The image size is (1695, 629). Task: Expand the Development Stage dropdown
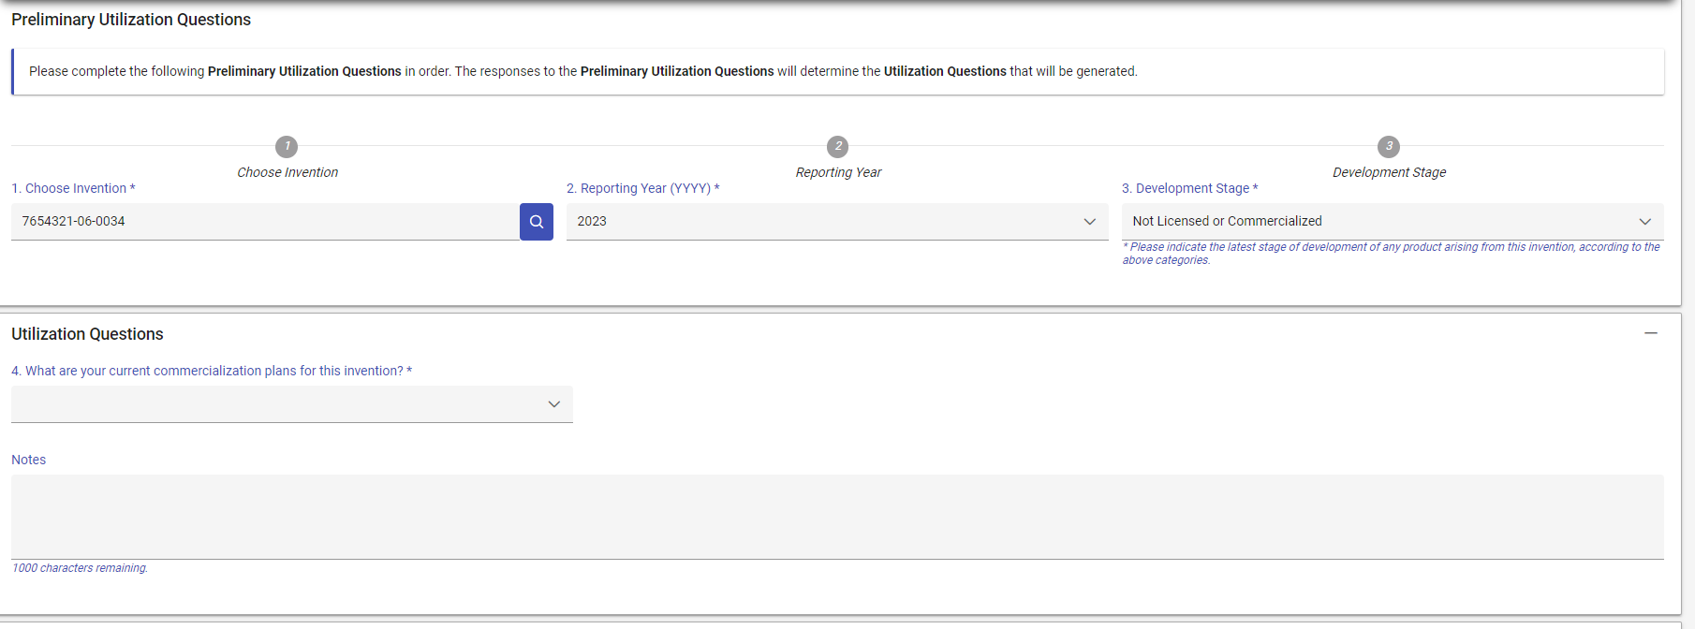[1392, 222]
